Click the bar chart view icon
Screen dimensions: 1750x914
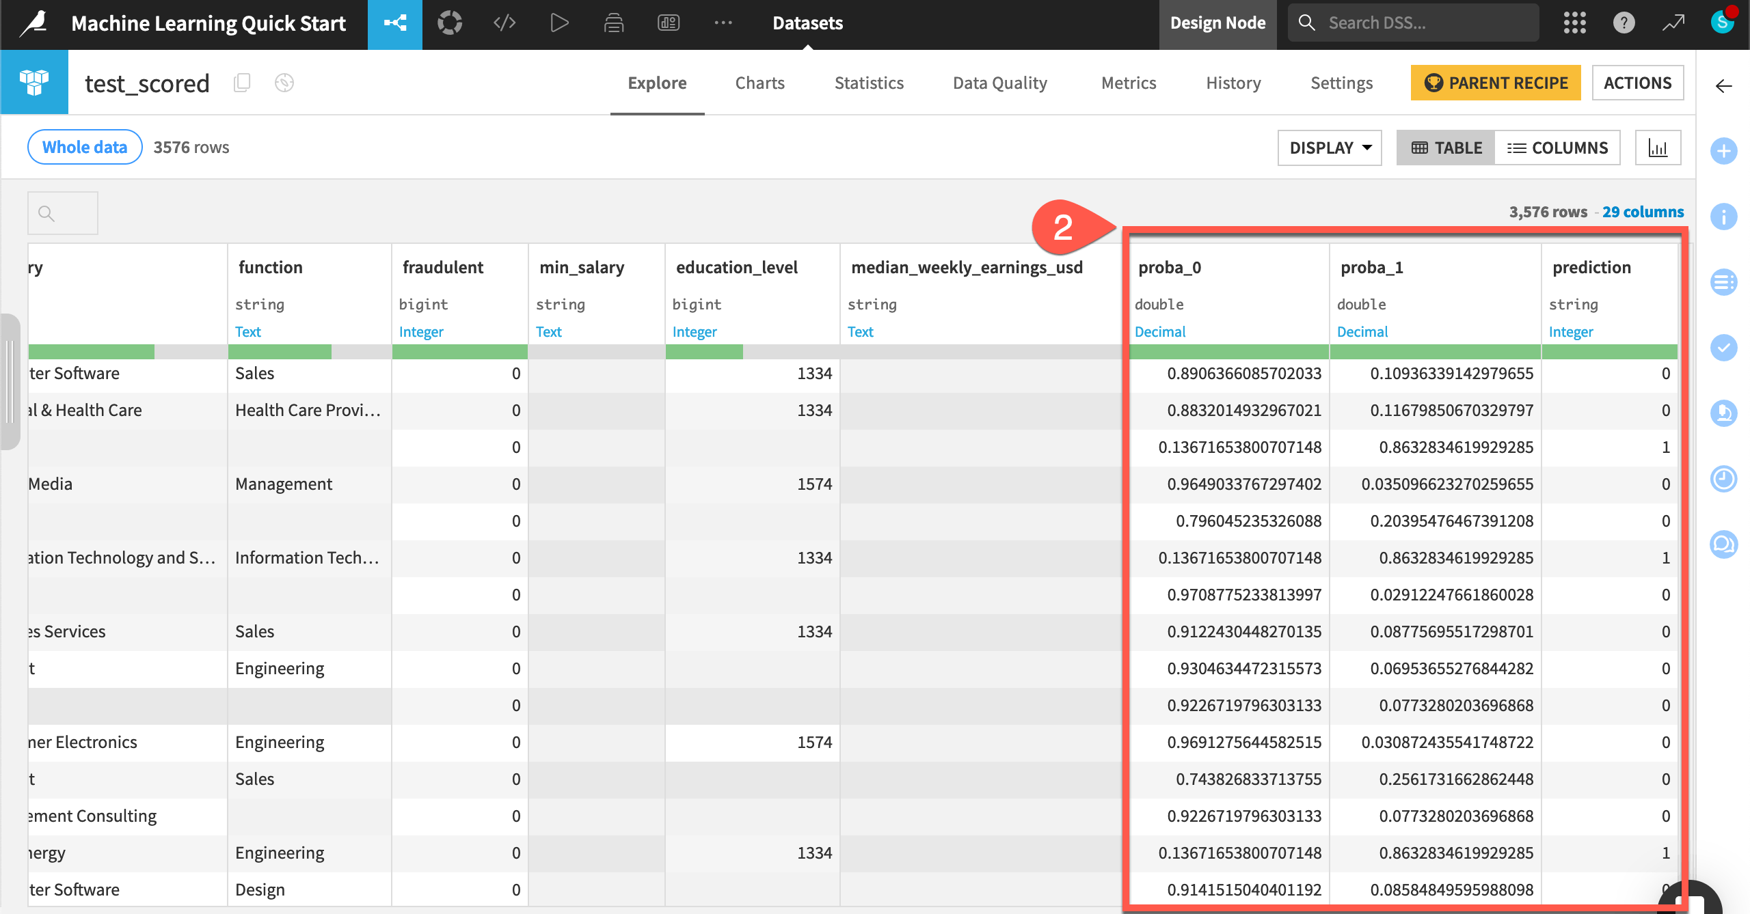pos(1656,147)
